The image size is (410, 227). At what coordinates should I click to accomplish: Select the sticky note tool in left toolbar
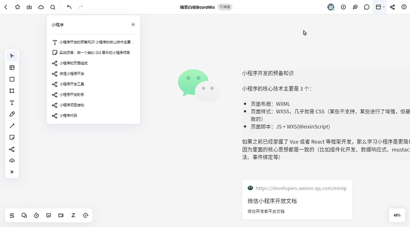click(12, 138)
